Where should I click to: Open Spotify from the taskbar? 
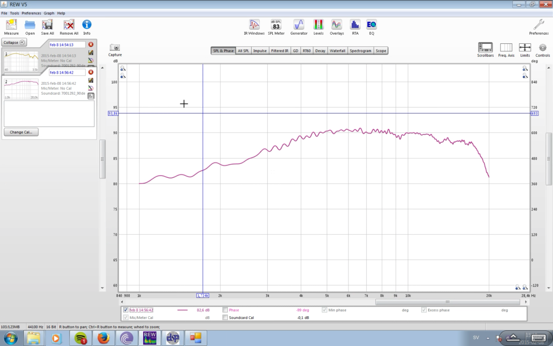[80, 338]
